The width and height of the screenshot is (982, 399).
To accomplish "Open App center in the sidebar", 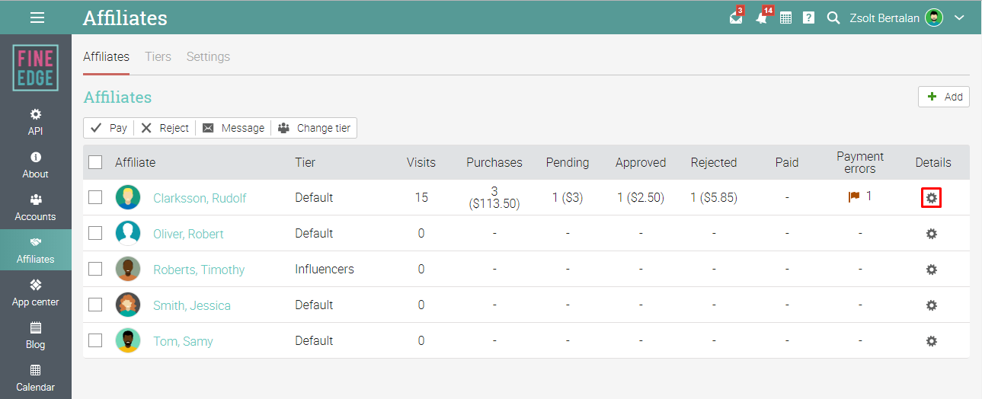I will click(36, 292).
